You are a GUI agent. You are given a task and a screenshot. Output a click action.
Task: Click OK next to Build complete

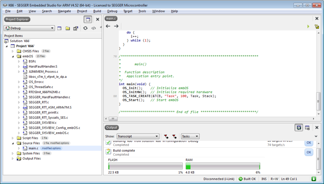[x=309, y=152]
